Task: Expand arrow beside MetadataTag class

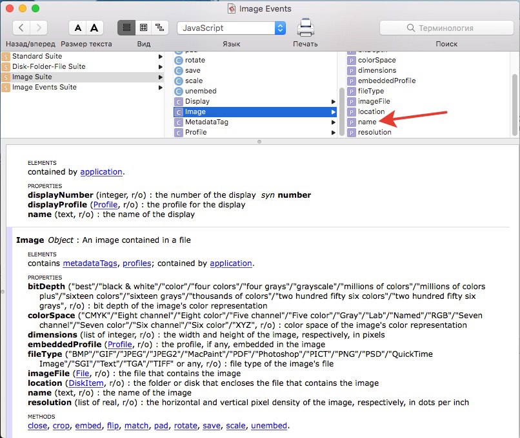Action: click(x=334, y=122)
